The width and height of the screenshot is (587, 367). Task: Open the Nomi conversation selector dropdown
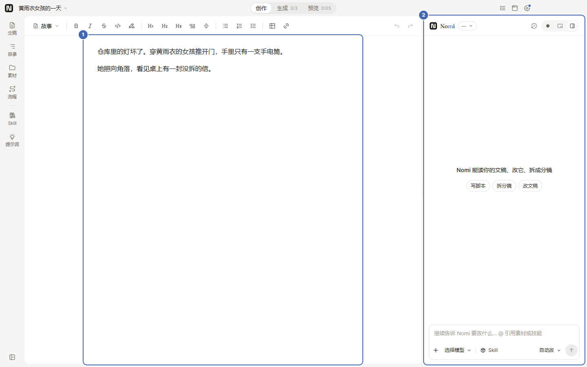coord(467,26)
